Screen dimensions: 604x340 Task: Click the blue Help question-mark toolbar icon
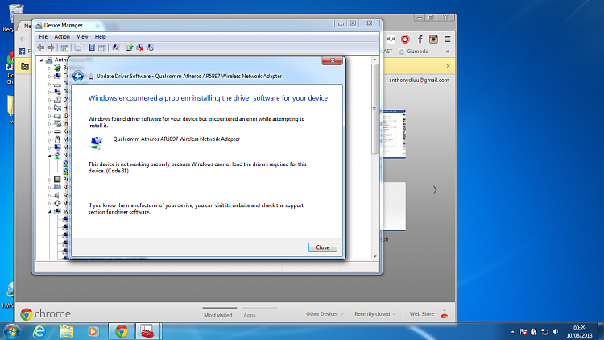92,48
